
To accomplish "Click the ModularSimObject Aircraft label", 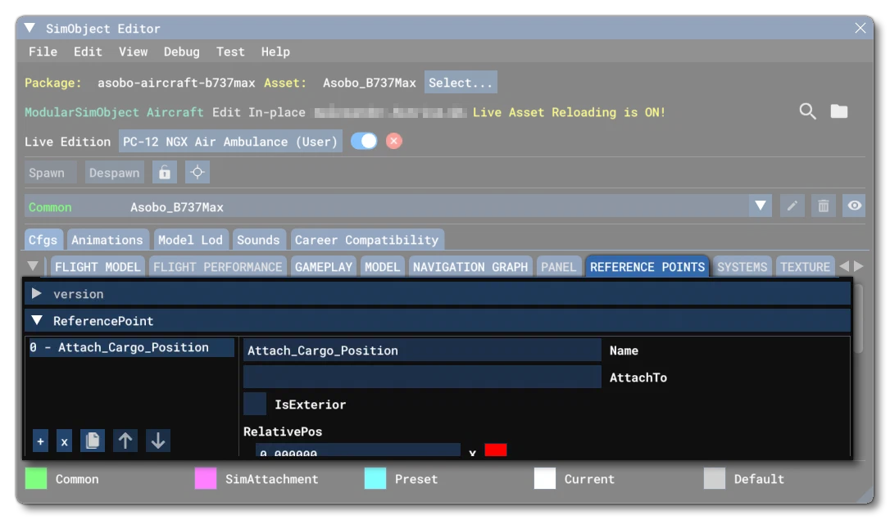I will [x=114, y=112].
